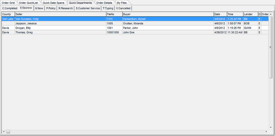Screen dimensions: 275x136
Task: Open the Order Grid tab
Action: 8,3
